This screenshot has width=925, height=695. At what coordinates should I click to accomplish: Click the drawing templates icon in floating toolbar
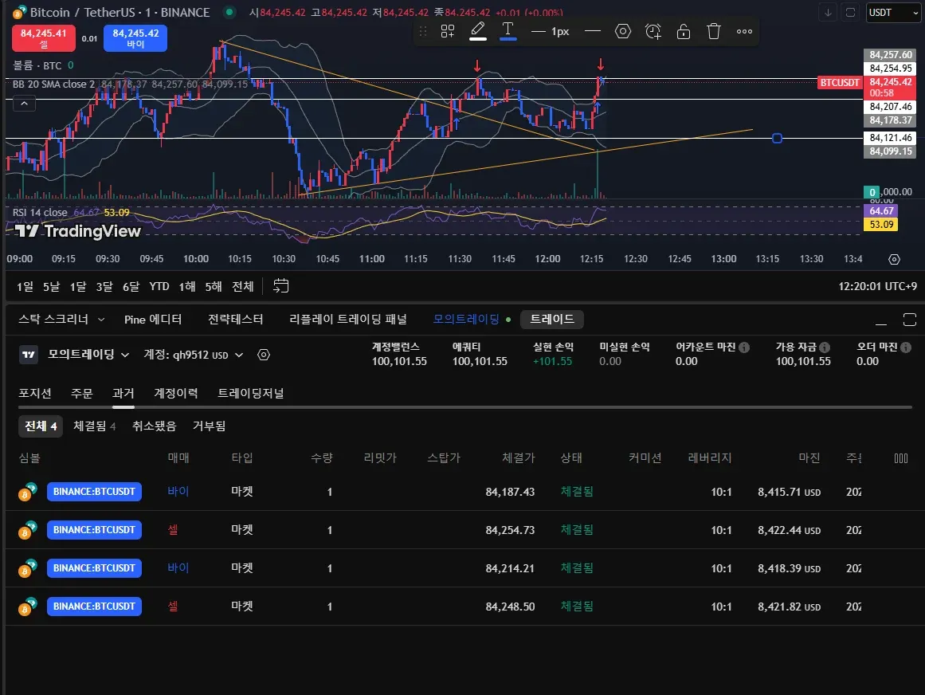pyautogui.click(x=448, y=31)
